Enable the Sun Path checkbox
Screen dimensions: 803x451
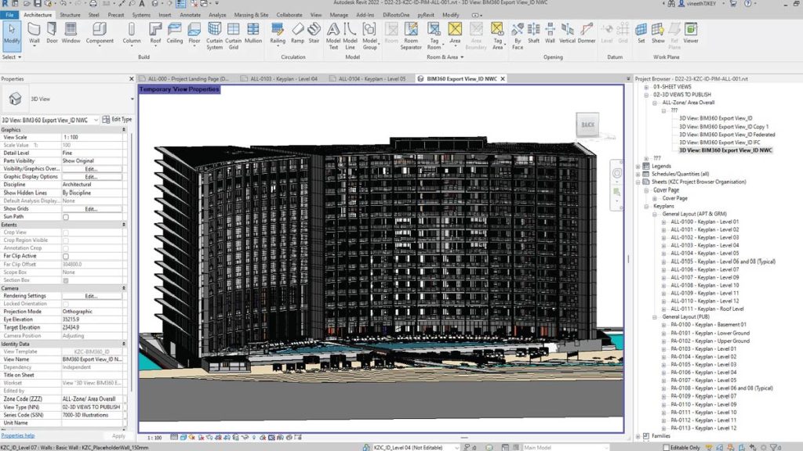(x=66, y=217)
